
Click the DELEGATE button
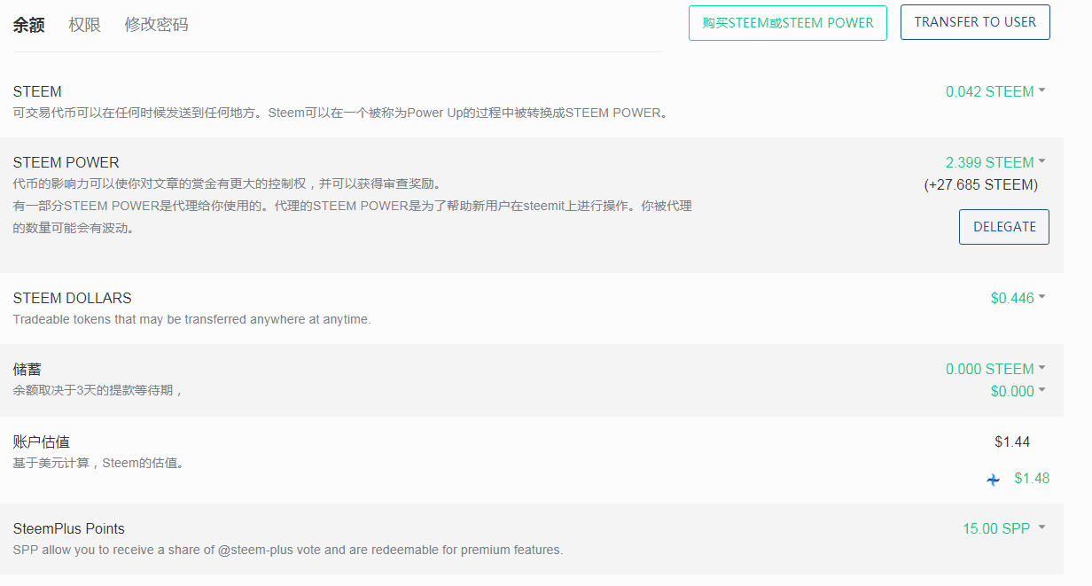1004,227
